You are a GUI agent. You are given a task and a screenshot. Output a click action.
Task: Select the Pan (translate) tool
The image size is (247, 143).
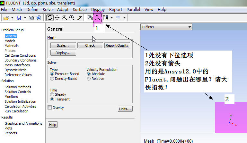pyautogui.click(x=57, y=18)
